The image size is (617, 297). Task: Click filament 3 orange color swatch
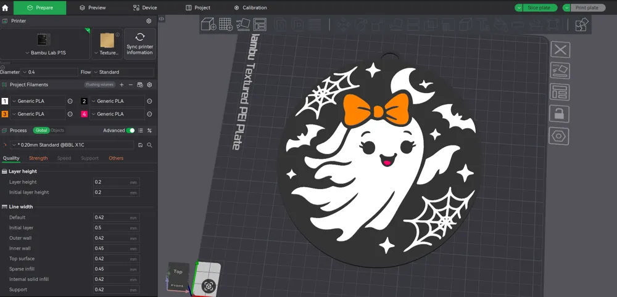(5, 114)
